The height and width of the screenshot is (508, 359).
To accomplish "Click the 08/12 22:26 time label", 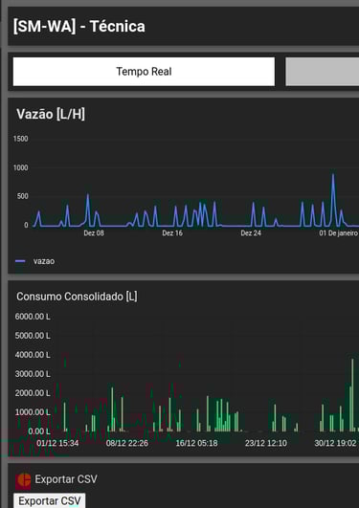I will coord(126,443).
